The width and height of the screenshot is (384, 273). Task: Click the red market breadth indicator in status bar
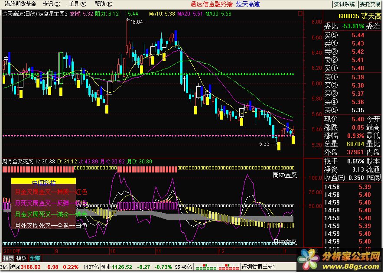tap(228, 266)
